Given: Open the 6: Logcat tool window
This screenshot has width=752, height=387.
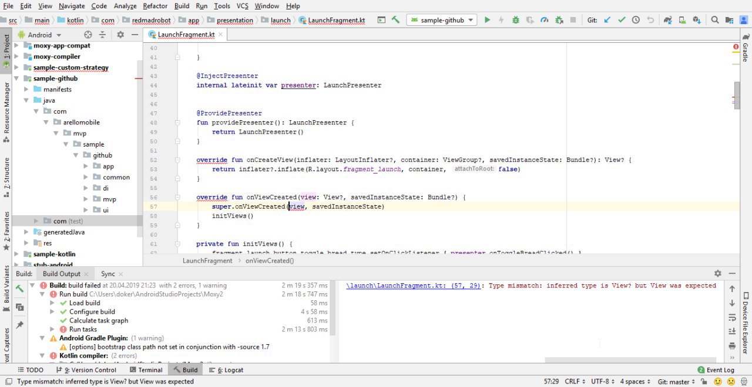Looking at the screenshot, I should (x=226, y=370).
